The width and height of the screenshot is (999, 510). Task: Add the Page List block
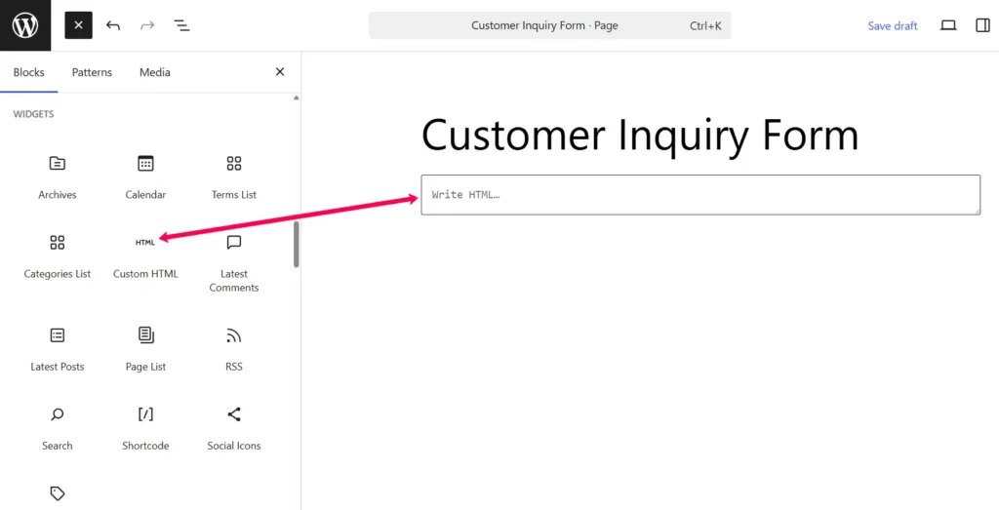click(145, 348)
